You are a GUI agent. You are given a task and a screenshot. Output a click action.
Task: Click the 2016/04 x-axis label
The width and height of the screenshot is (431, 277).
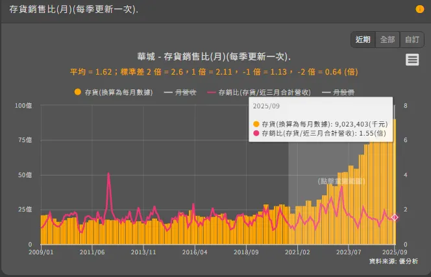click(195, 252)
